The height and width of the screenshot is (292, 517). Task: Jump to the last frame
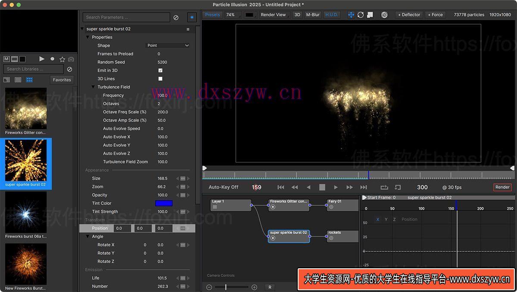pyautogui.click(x=364, y=187)
